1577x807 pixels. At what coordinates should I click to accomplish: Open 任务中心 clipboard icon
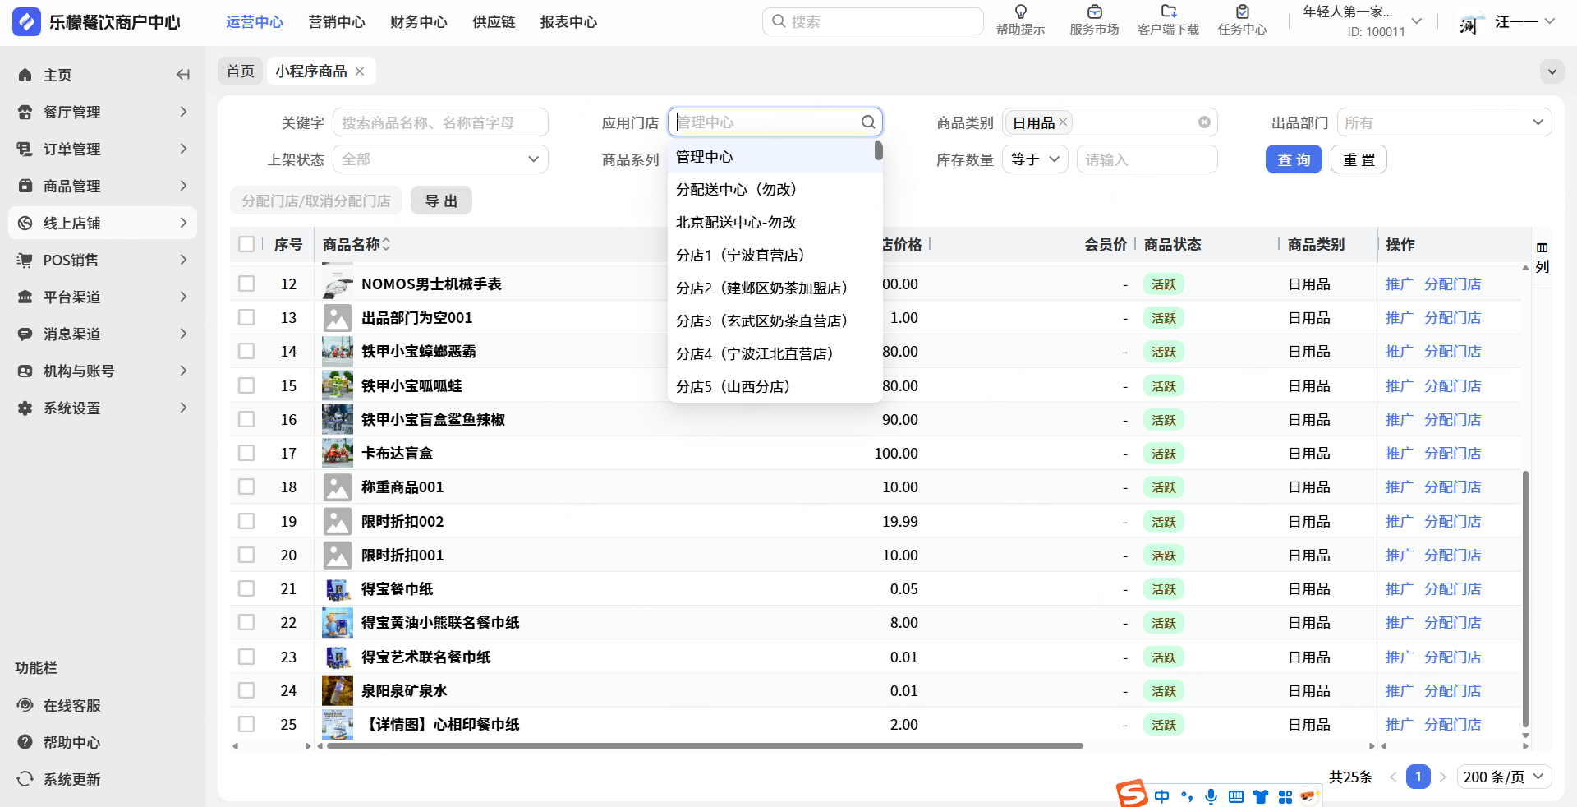1242,12
